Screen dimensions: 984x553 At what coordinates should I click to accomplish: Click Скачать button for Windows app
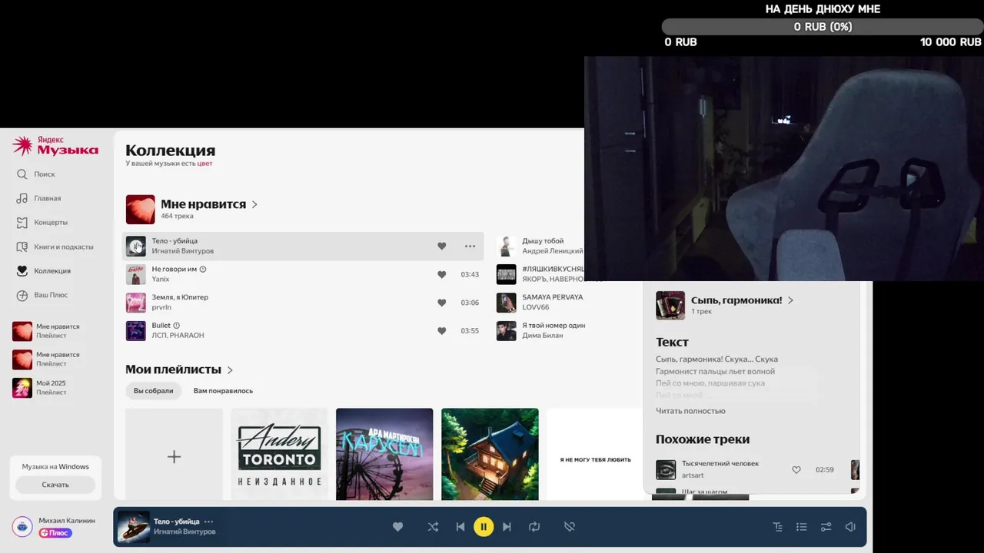point(55,485)
